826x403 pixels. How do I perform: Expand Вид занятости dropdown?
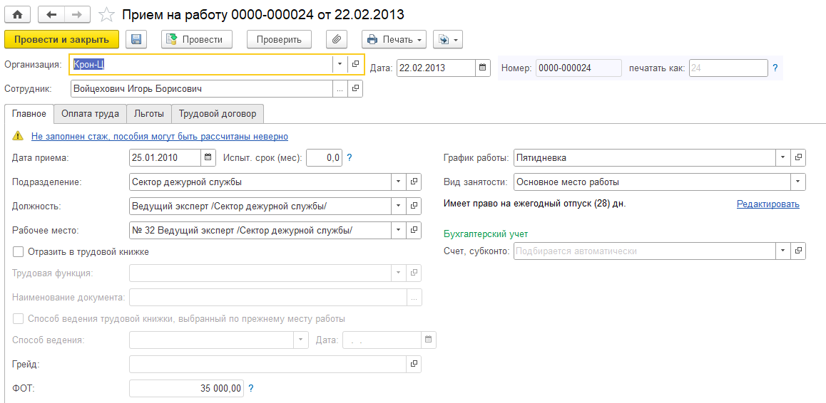pyautogui.click(x=798, y=182)
